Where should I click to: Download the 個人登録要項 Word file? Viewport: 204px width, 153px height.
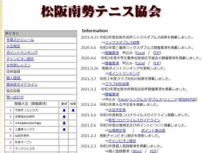click(x=137, y=151)
